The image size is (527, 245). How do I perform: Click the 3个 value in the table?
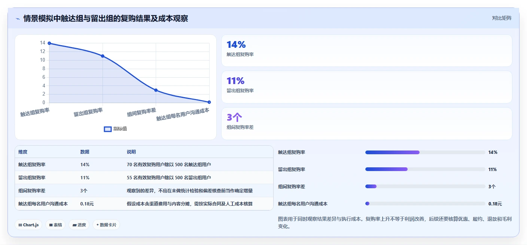pyautogui.click(x=84, y=190)
